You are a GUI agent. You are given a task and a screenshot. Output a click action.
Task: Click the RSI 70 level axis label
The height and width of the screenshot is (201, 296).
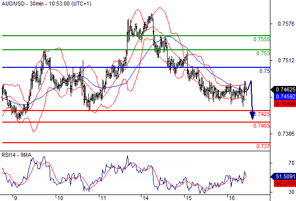(291, 163)
